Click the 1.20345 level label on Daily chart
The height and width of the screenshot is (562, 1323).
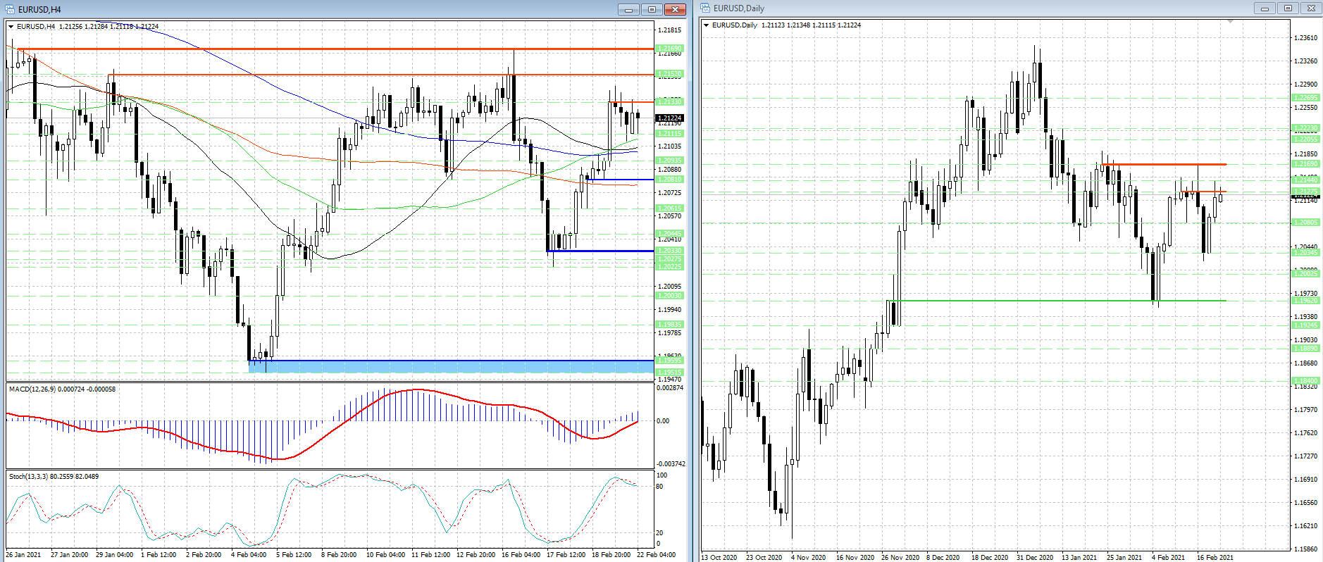[1305, 253]
